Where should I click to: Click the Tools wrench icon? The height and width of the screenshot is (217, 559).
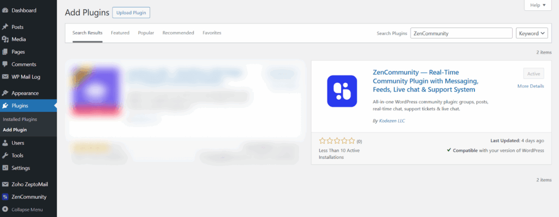point(5,156)
